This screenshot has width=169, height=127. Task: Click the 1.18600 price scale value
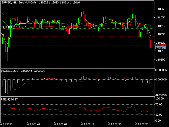tap(160, 60)
